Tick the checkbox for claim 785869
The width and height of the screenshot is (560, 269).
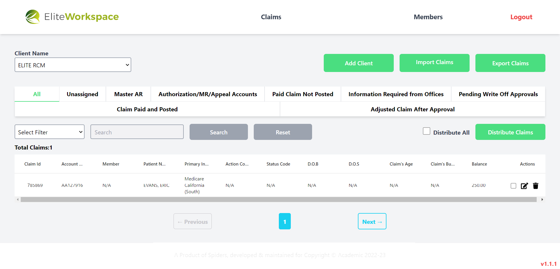click(514, 186)
